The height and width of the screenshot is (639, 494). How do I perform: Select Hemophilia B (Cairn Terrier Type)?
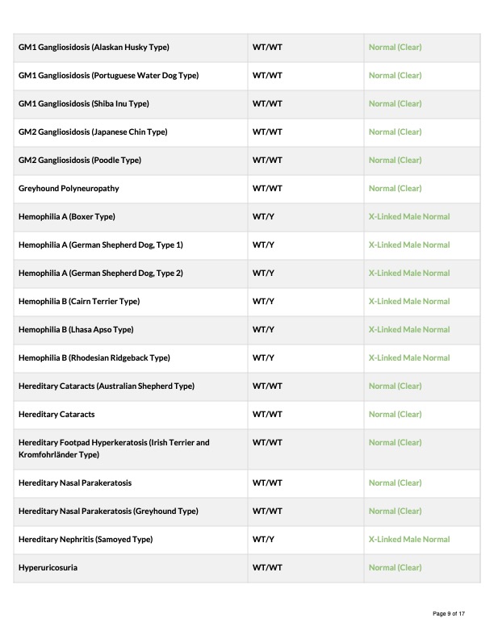(x=79, y=302)
